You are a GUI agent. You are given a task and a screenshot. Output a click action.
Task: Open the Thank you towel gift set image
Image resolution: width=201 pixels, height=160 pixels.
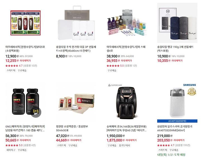177,23
